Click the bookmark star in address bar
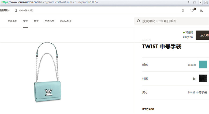209x114 pixels. [x=194, y=2]
